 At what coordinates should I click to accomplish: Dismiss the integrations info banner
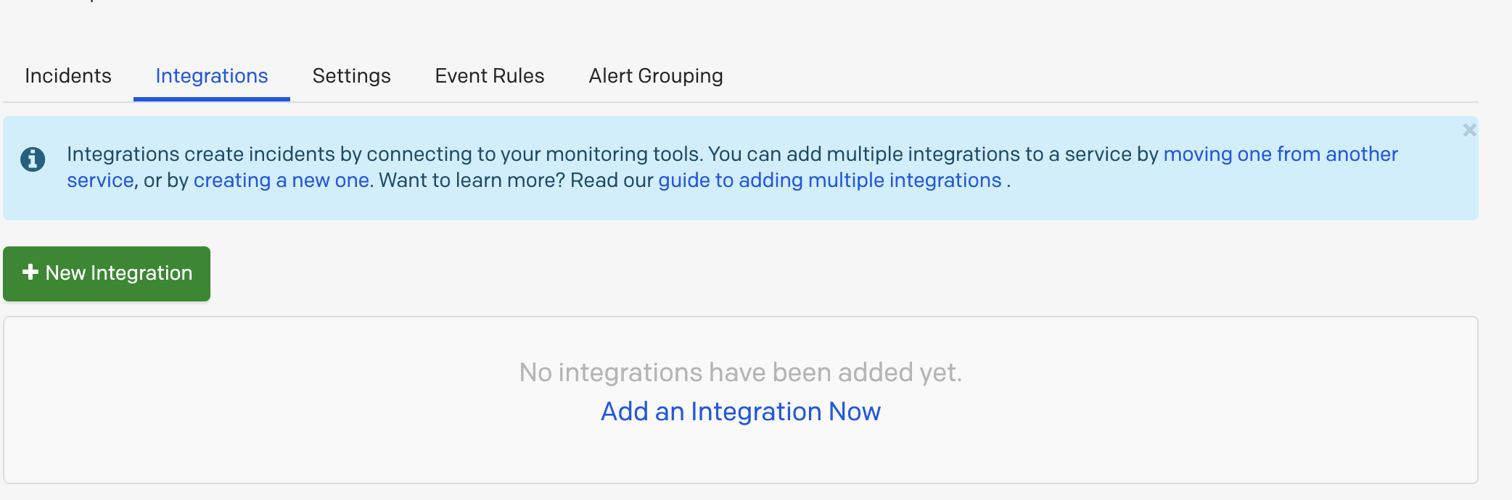1469,130
